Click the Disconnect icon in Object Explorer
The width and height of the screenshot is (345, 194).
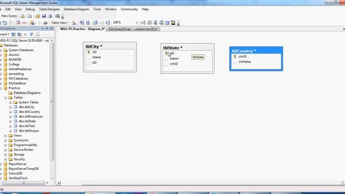19,34
